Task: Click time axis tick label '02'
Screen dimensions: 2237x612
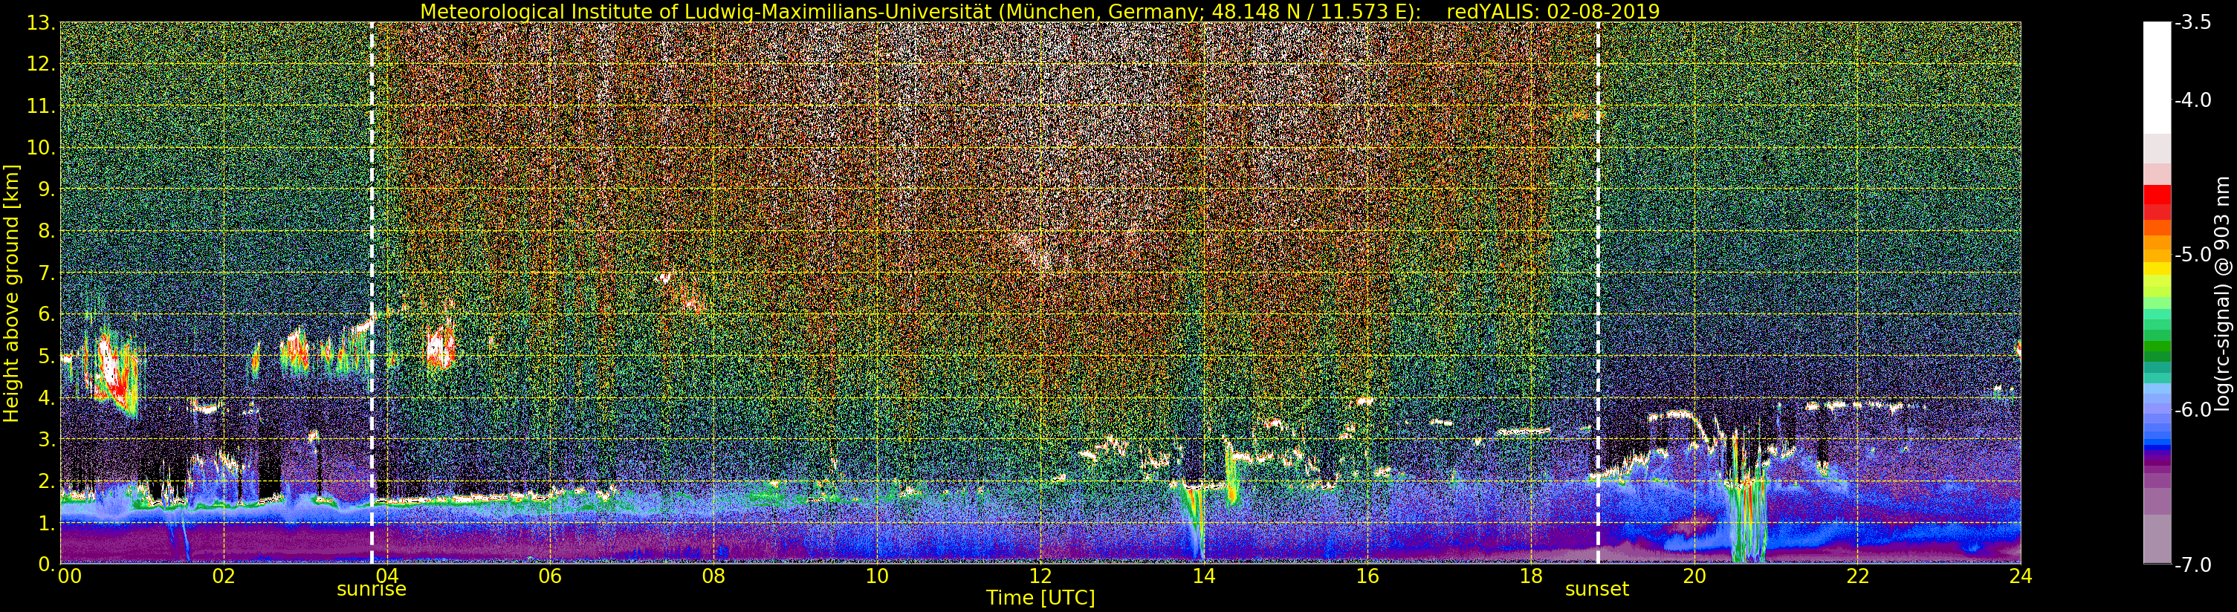Action: pyautogui.click(x=223, y=576)
